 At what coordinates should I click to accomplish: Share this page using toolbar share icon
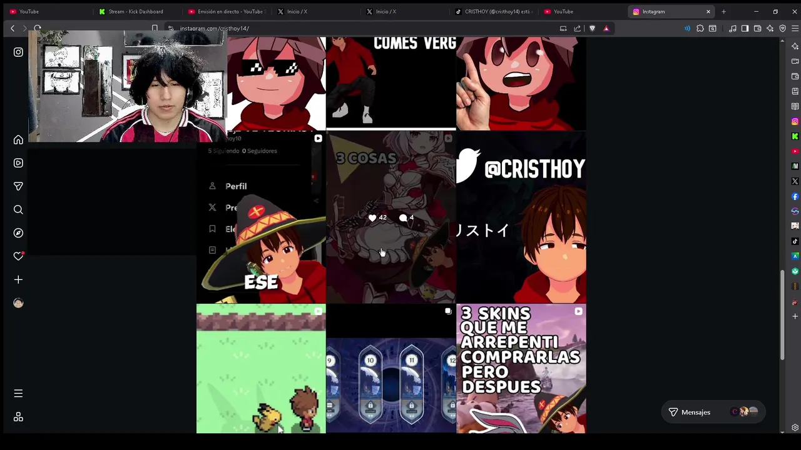point(577,28)
